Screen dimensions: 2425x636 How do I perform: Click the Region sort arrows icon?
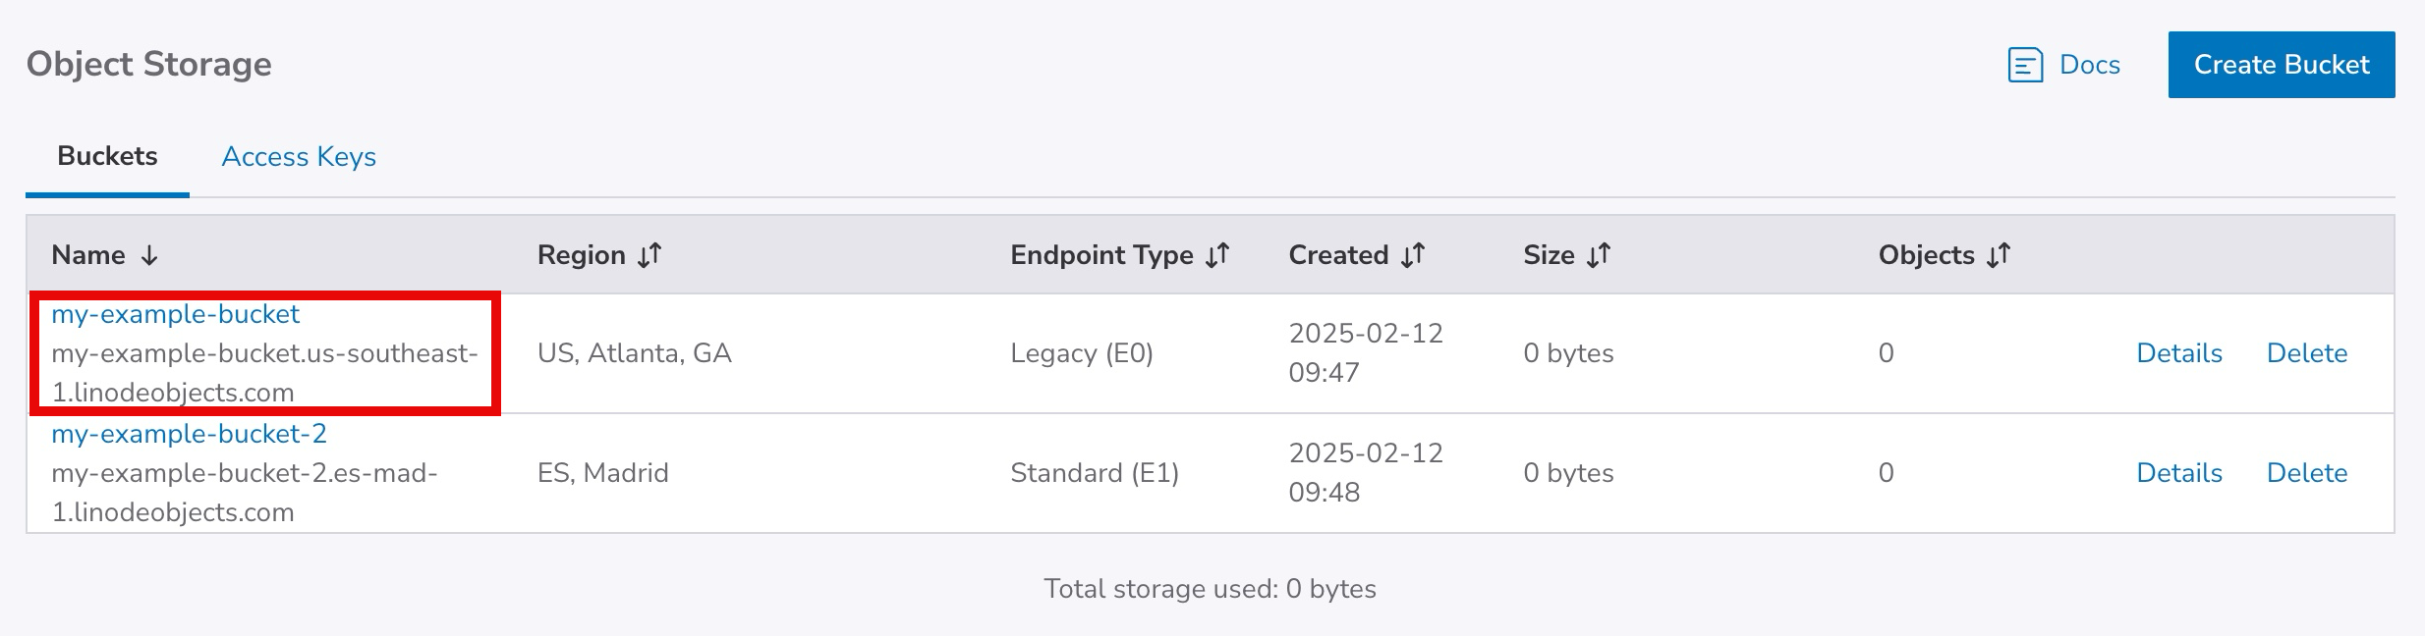[x=649, y=256]
